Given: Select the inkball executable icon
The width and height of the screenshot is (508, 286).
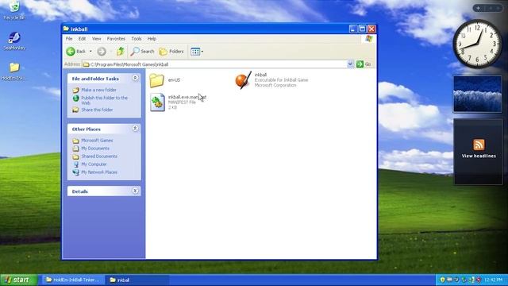Looking at the screenshot, I should point(243,80).
